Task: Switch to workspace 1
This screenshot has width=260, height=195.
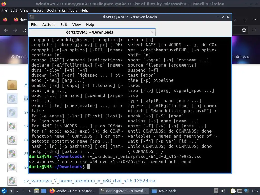Action: tap(11, 191)
